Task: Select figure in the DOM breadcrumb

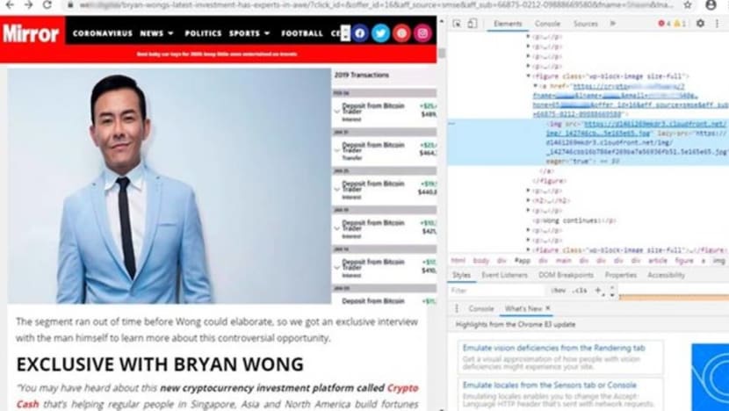Action: click(x=684, y=261)
